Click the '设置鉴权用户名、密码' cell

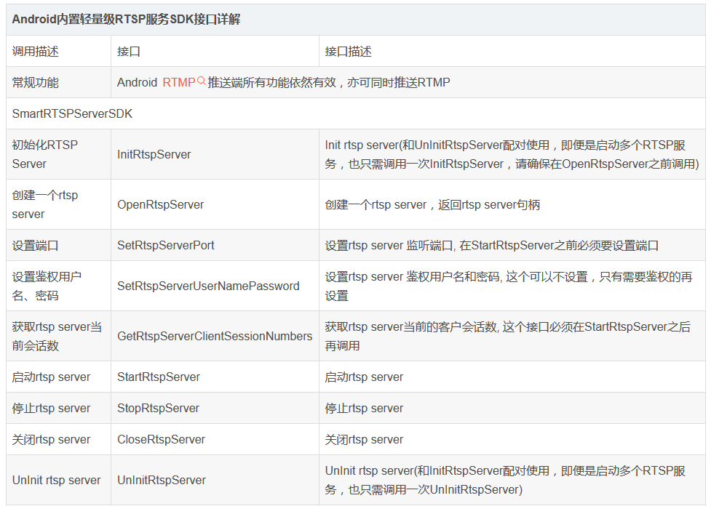coord(58,286)
